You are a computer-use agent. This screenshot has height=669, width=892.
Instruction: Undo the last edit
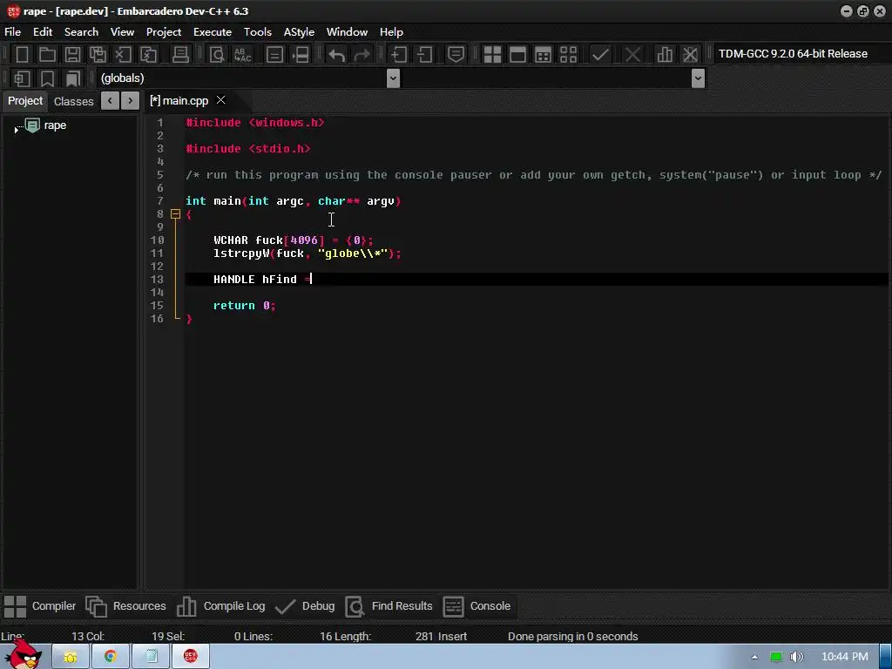click(337, 55)
